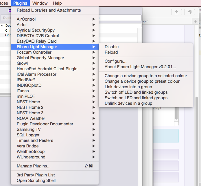This screenshot has width=201, height=186.
Task: Choose Switch on LED and linked groups
Action: (x=146, y=98)
